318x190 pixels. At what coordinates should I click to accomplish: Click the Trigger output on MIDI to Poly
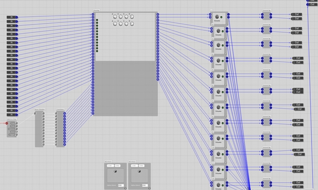tap(17, 135)
